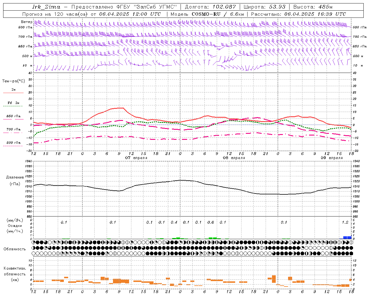Select the "Широта: 53.93" header value
Viewport: 368px width, 294px height.
[x=264, y=7]
